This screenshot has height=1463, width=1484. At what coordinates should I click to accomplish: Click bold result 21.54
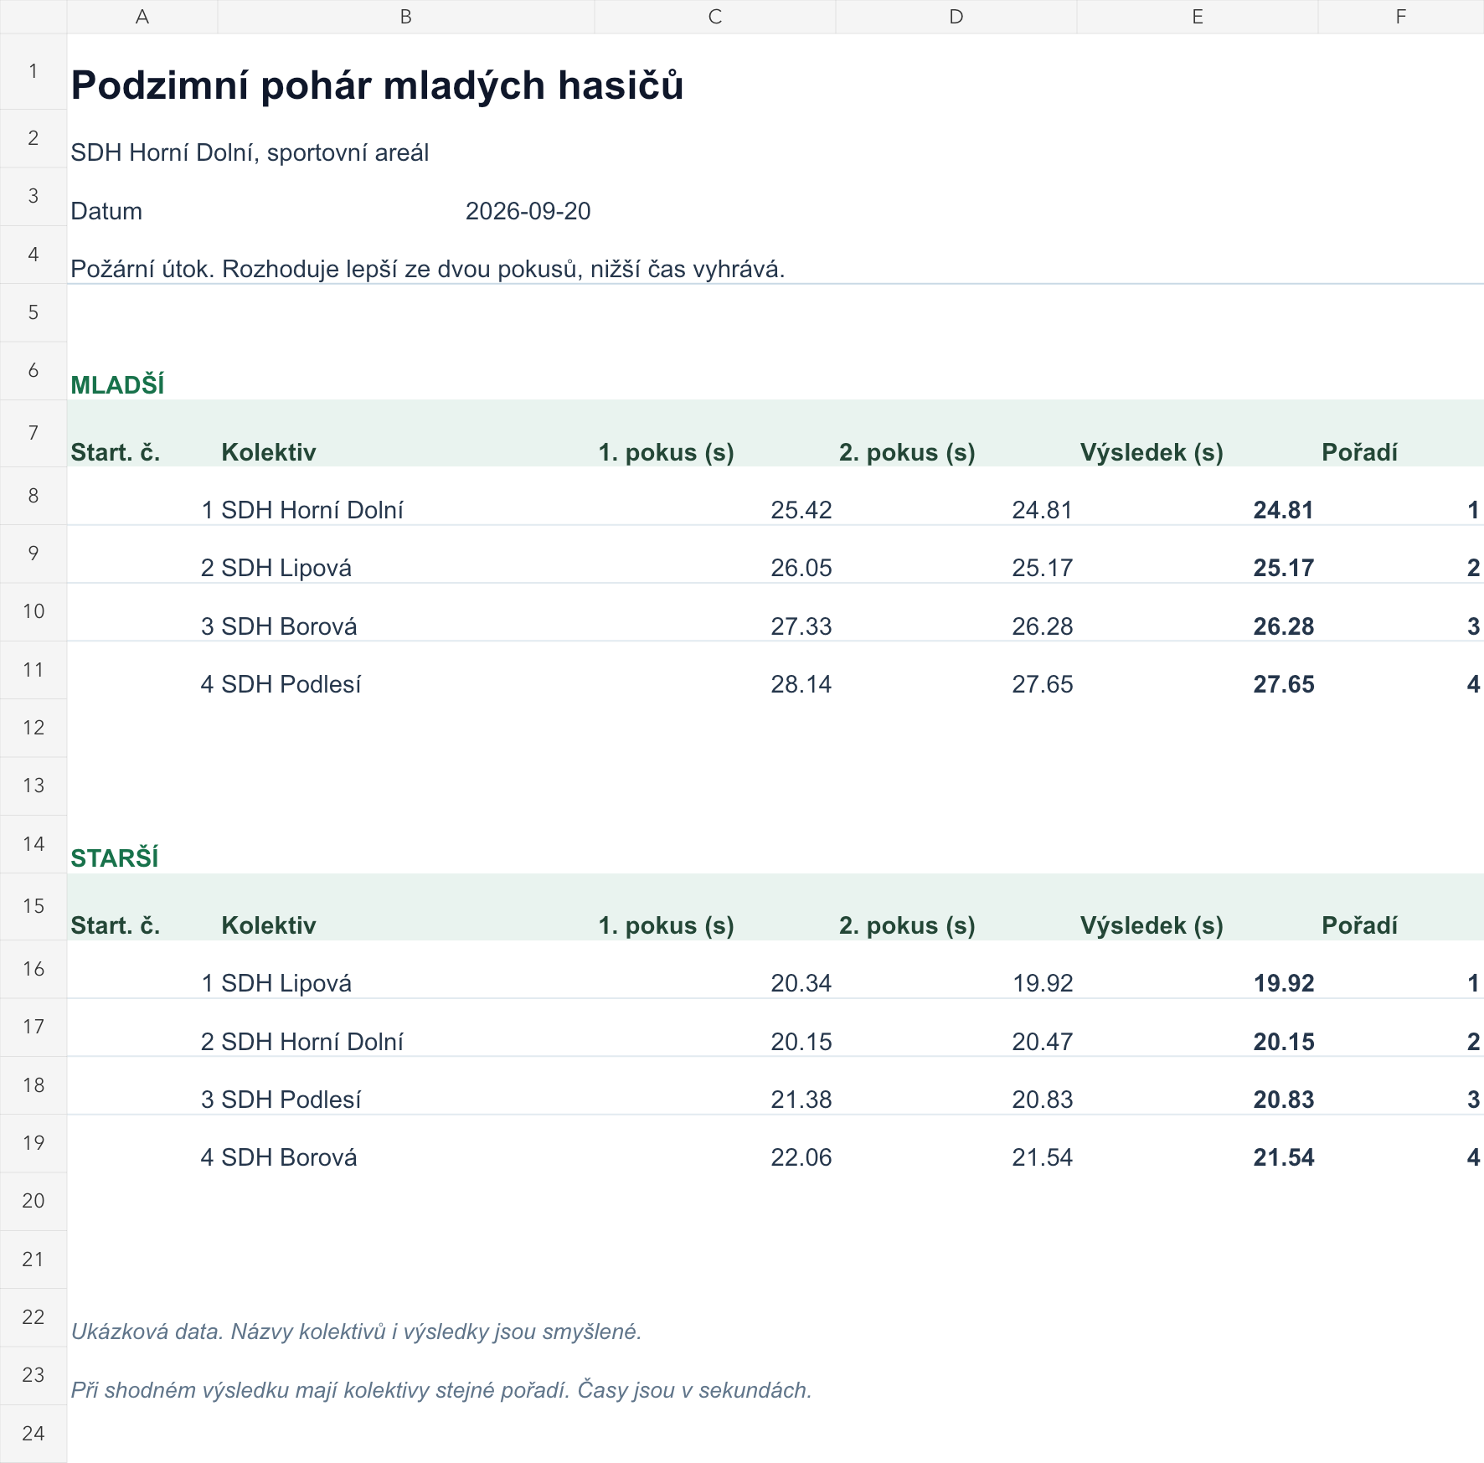coord(1284,1157)
